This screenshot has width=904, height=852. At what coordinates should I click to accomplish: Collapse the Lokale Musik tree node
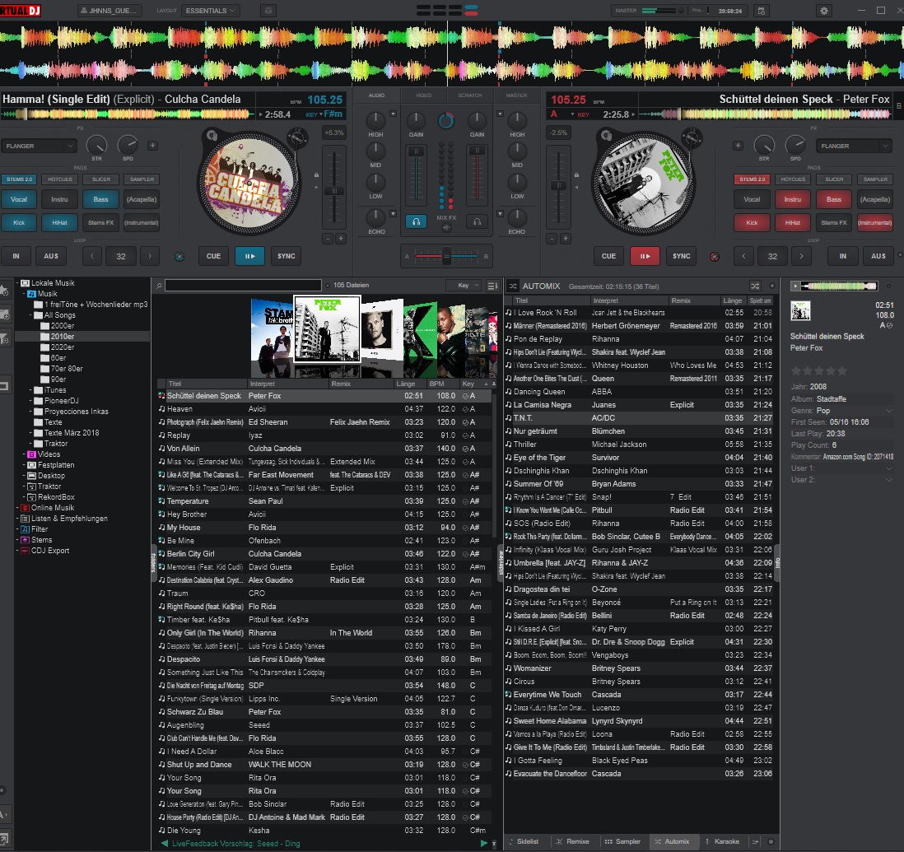tap(17, 283)
